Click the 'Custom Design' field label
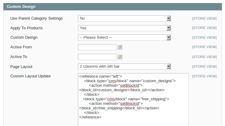This screenshot has width=225, height=126. tap(24, 38)
